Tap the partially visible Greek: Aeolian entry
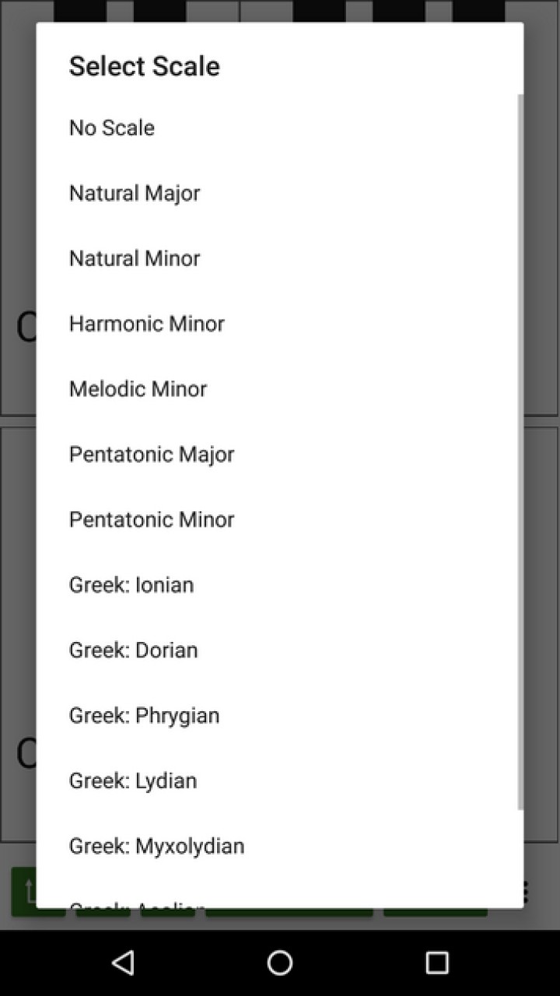The height and width of the screenshot is (996, 560). 280,894
